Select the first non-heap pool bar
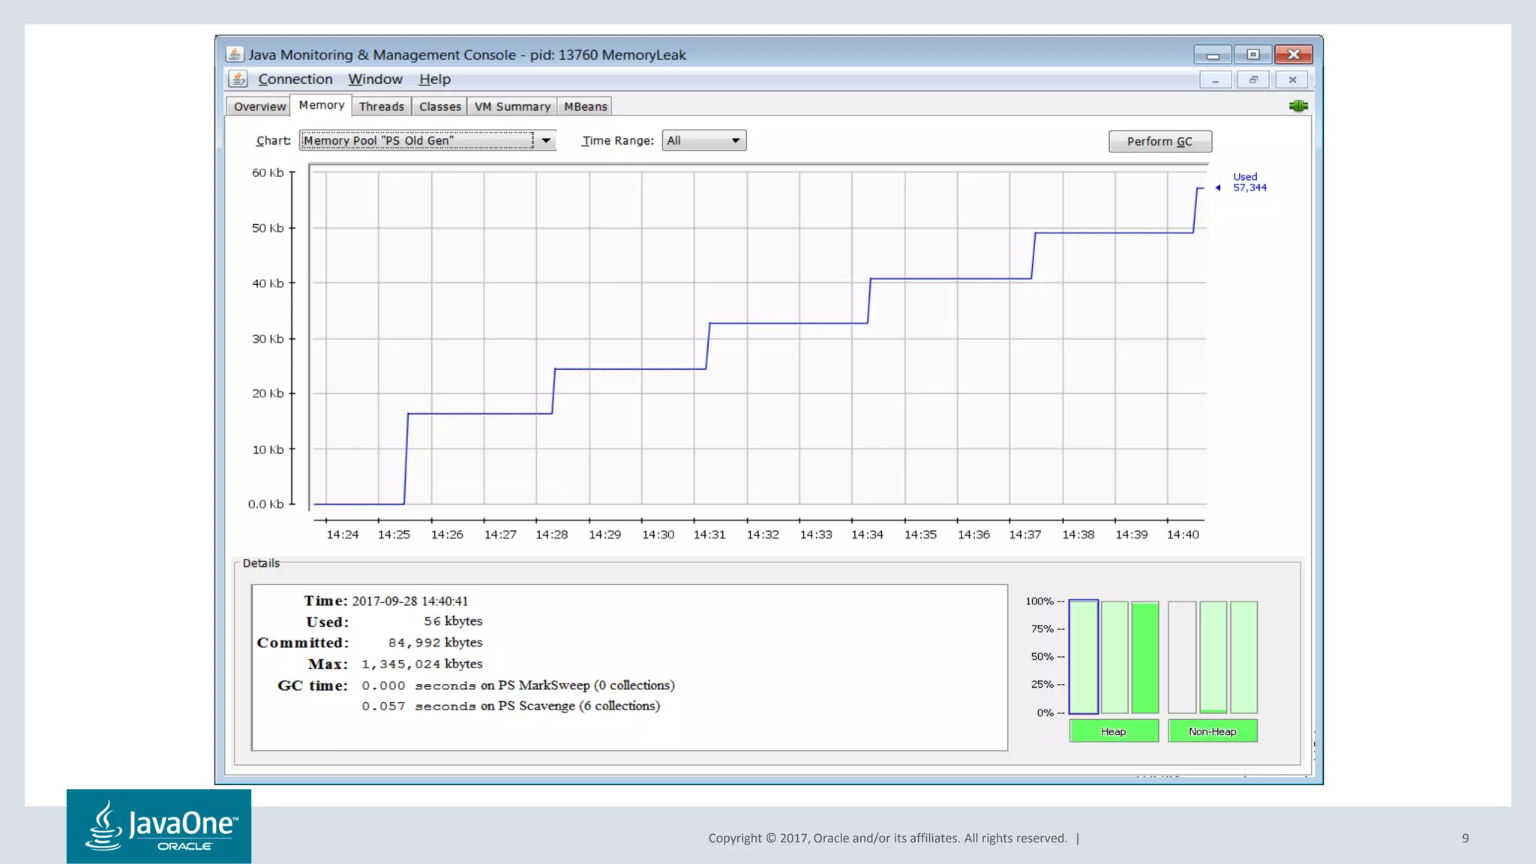Screen dimensions: 1536x864 click(x=1182, y=656)
